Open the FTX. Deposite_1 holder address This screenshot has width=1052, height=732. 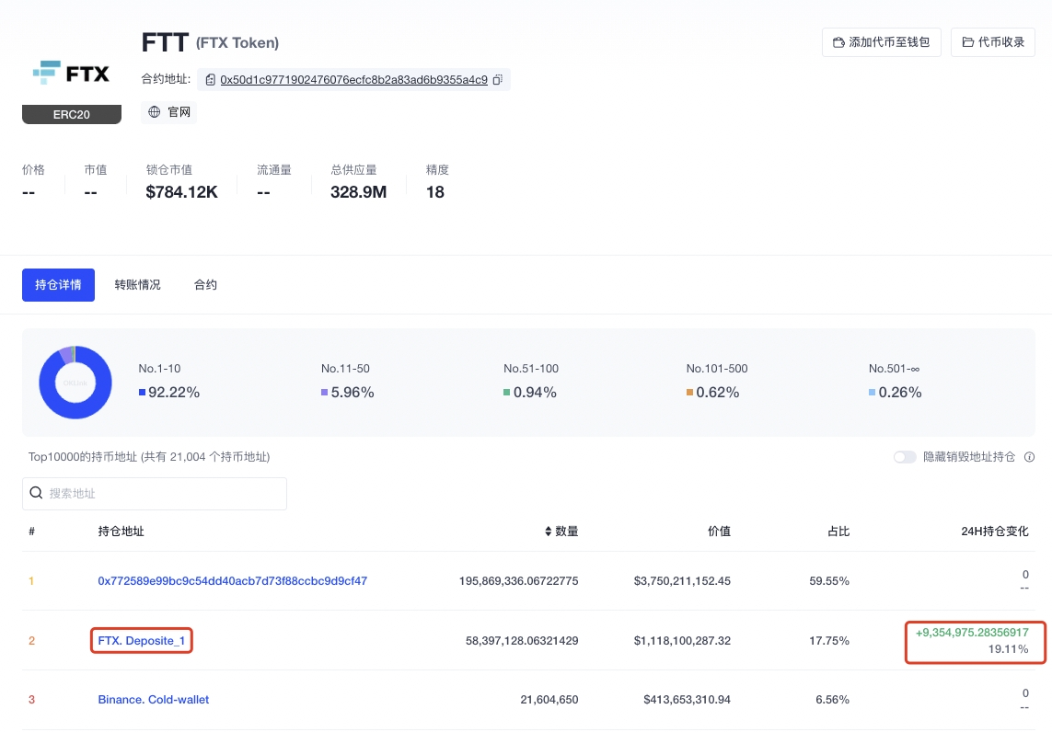[141, 640]
